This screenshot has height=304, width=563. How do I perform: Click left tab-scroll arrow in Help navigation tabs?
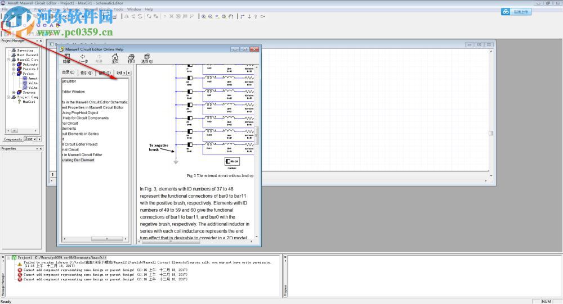click(x=124, y=73)
